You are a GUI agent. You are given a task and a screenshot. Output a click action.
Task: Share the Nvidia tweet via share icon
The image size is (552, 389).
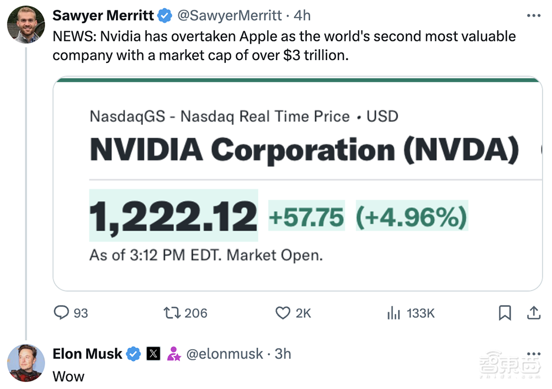tap(533, 313)
